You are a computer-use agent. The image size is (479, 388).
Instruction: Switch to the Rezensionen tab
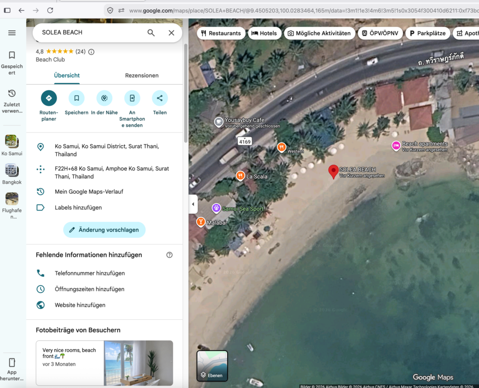click(142, 75)
